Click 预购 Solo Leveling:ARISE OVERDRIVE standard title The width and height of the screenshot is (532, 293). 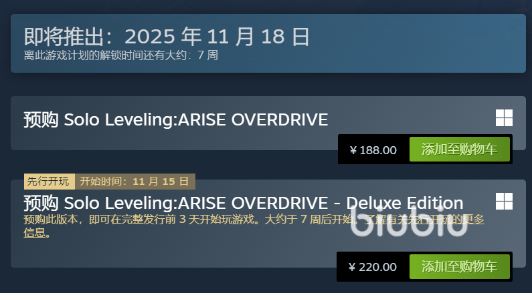coord(176,119)
